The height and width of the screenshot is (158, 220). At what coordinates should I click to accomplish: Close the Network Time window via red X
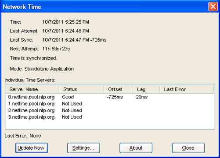(x=213, y=7)
